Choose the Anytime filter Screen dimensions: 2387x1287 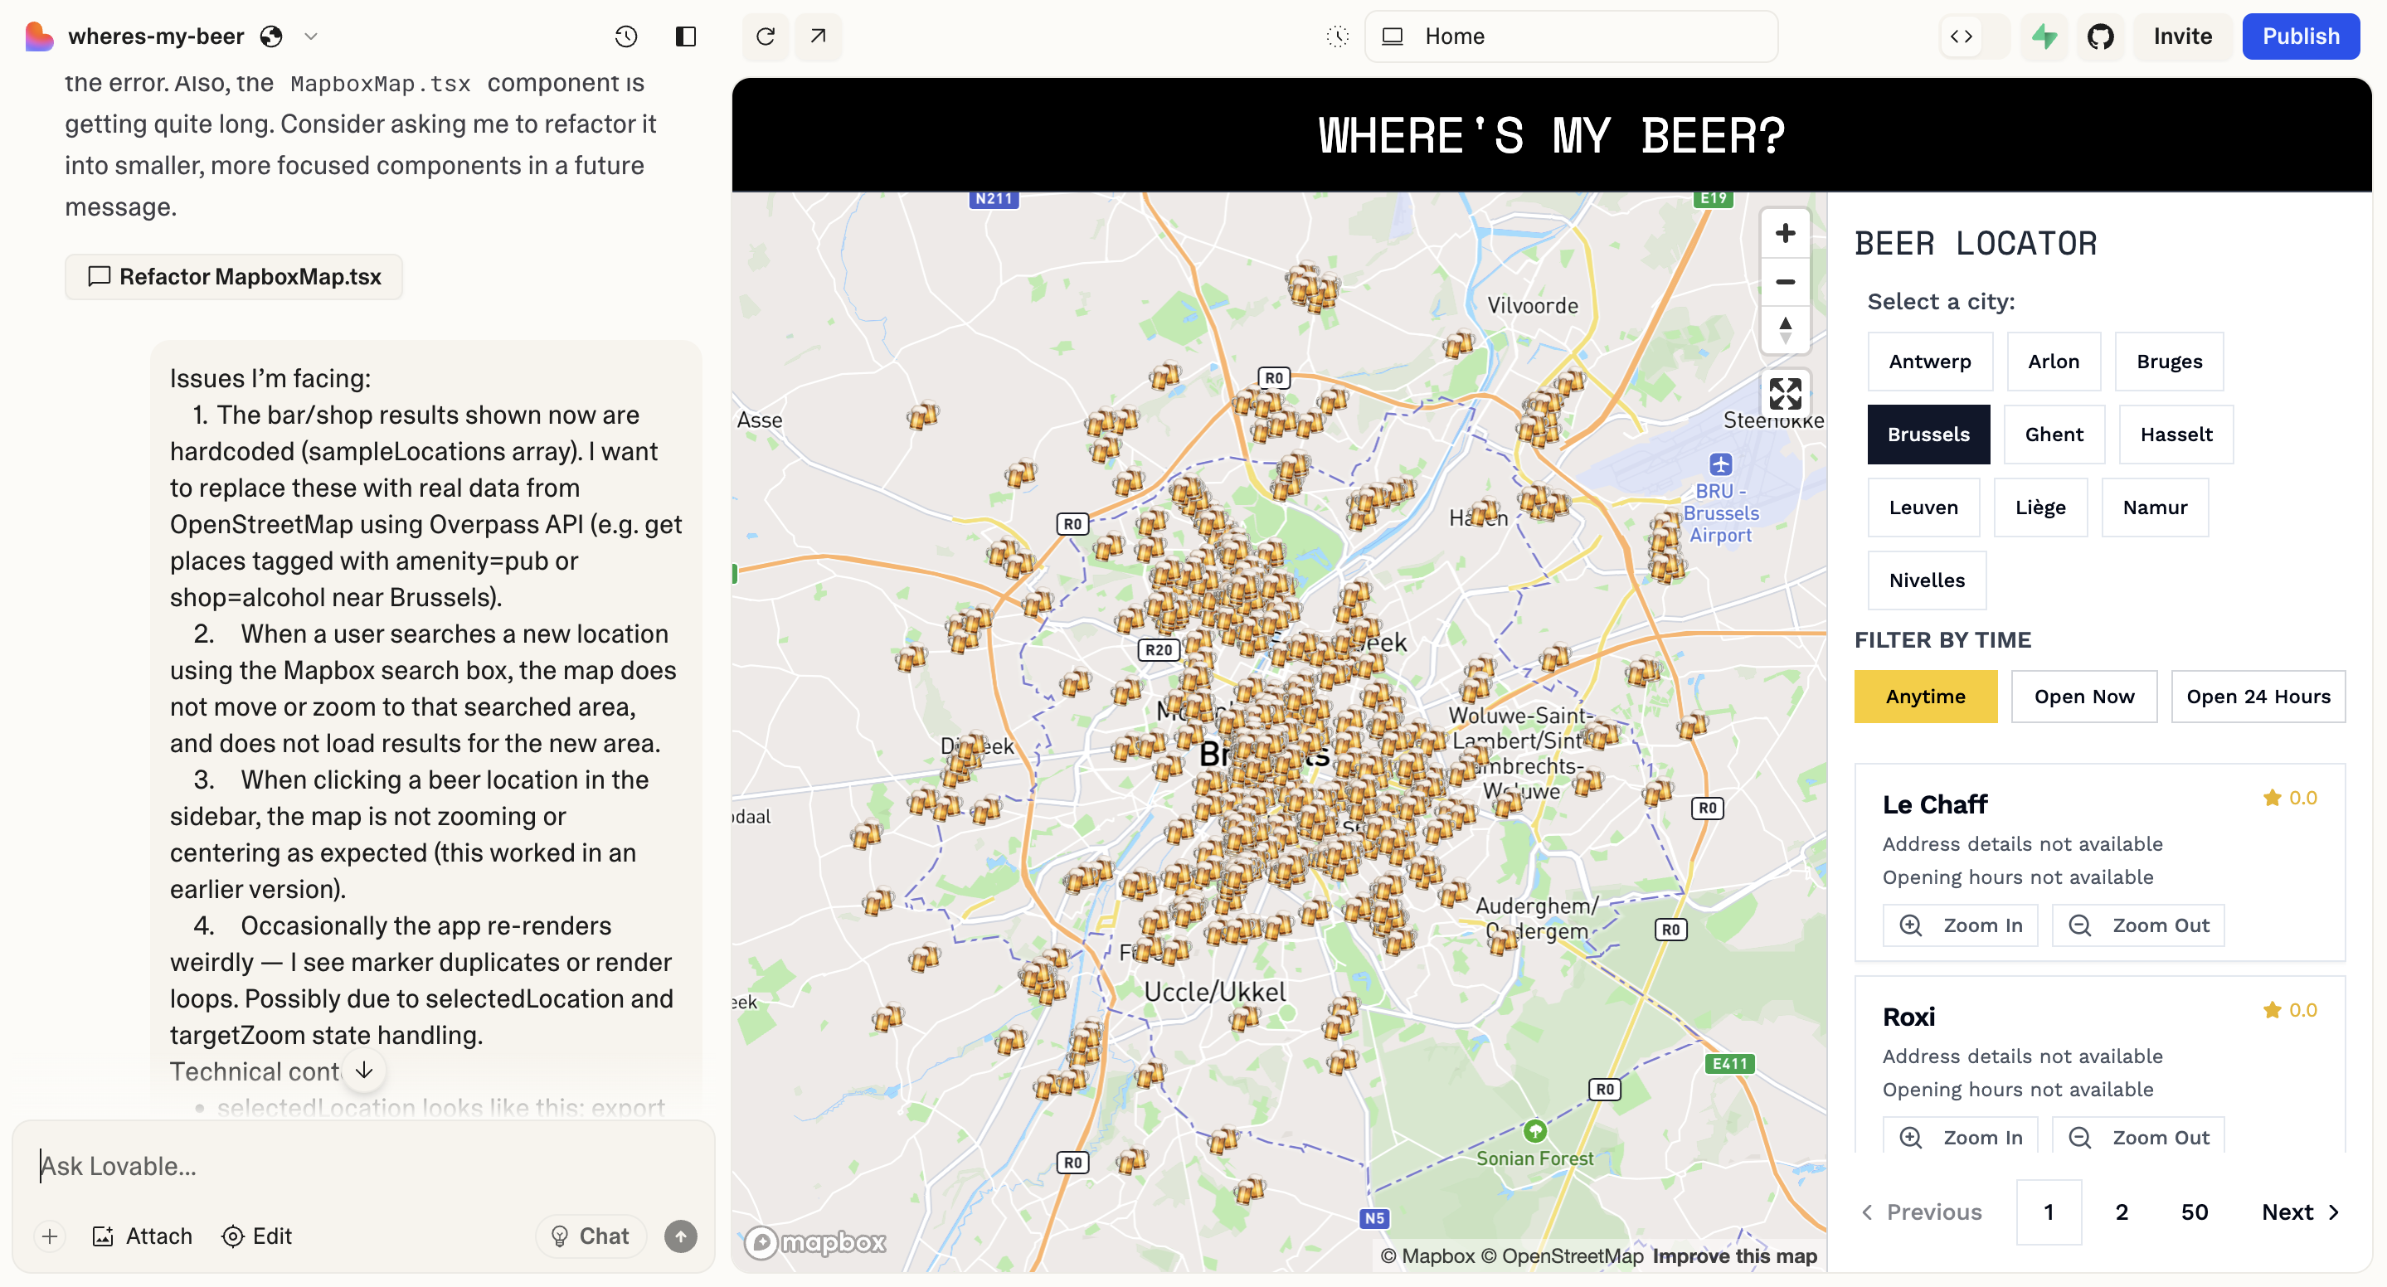[1926, 697]
